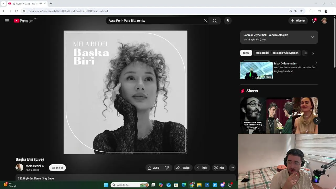The image size is (336, 189).
Task: Open the Chrome tab search dropdown
Action: point(3,3)
